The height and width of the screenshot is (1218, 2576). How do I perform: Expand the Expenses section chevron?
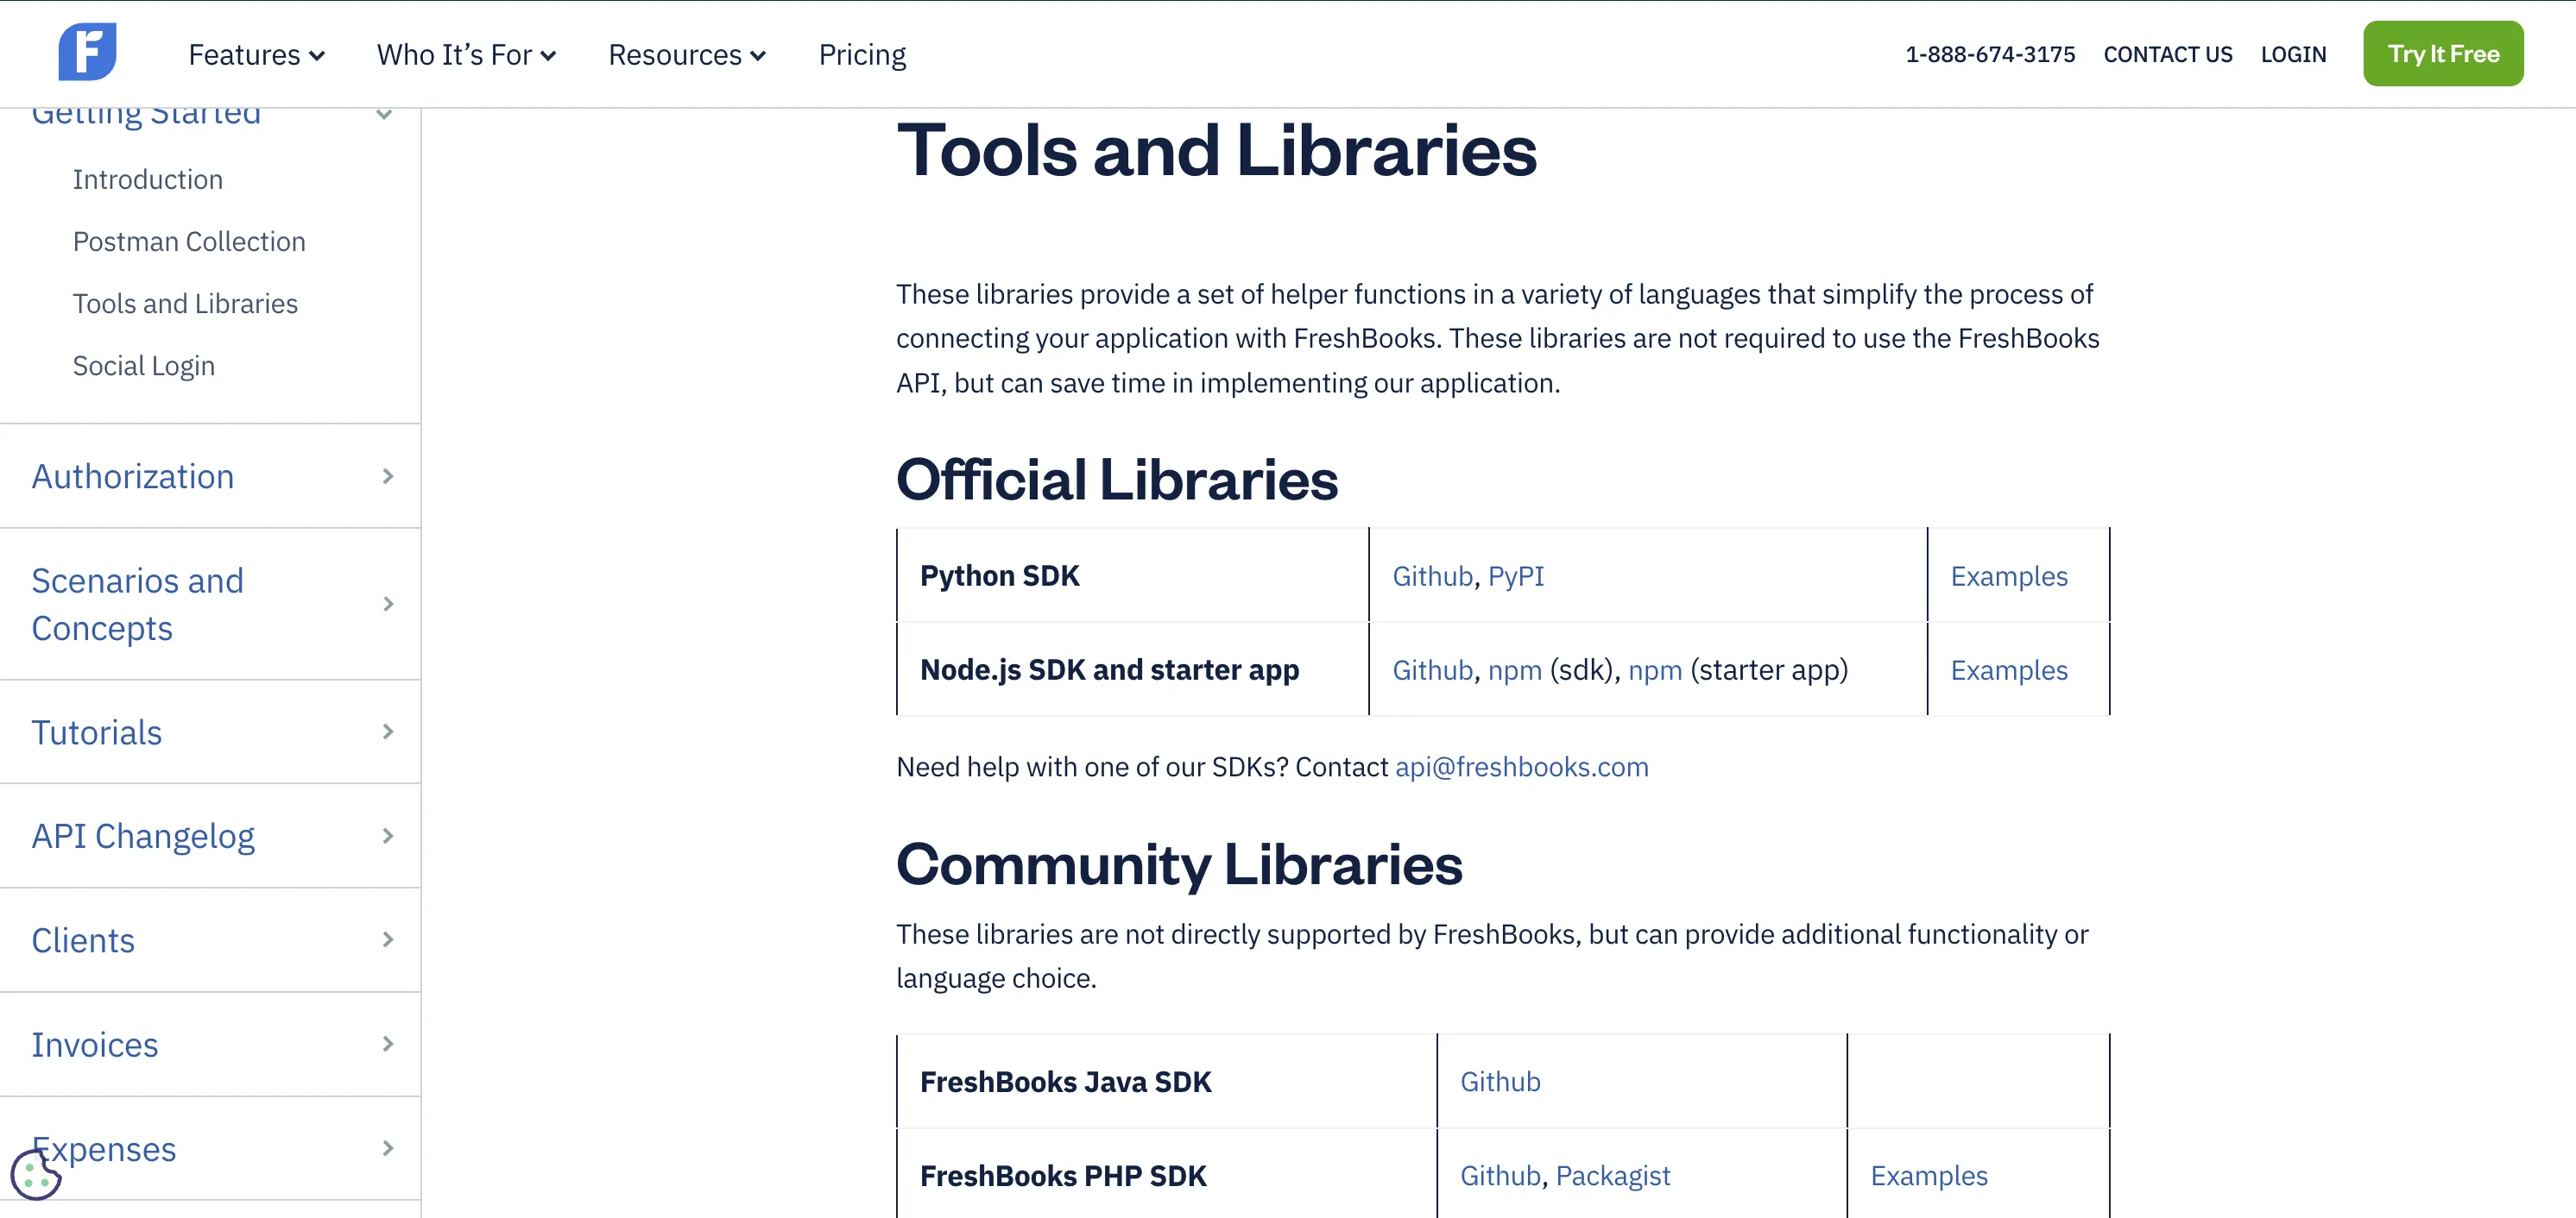pos(388,1148)
